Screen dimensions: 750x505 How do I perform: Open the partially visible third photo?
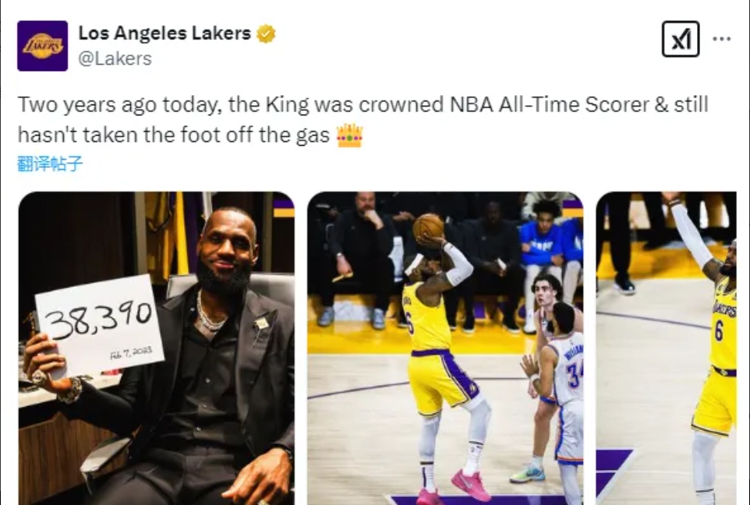pyautogui.click(x=666, y=348)
